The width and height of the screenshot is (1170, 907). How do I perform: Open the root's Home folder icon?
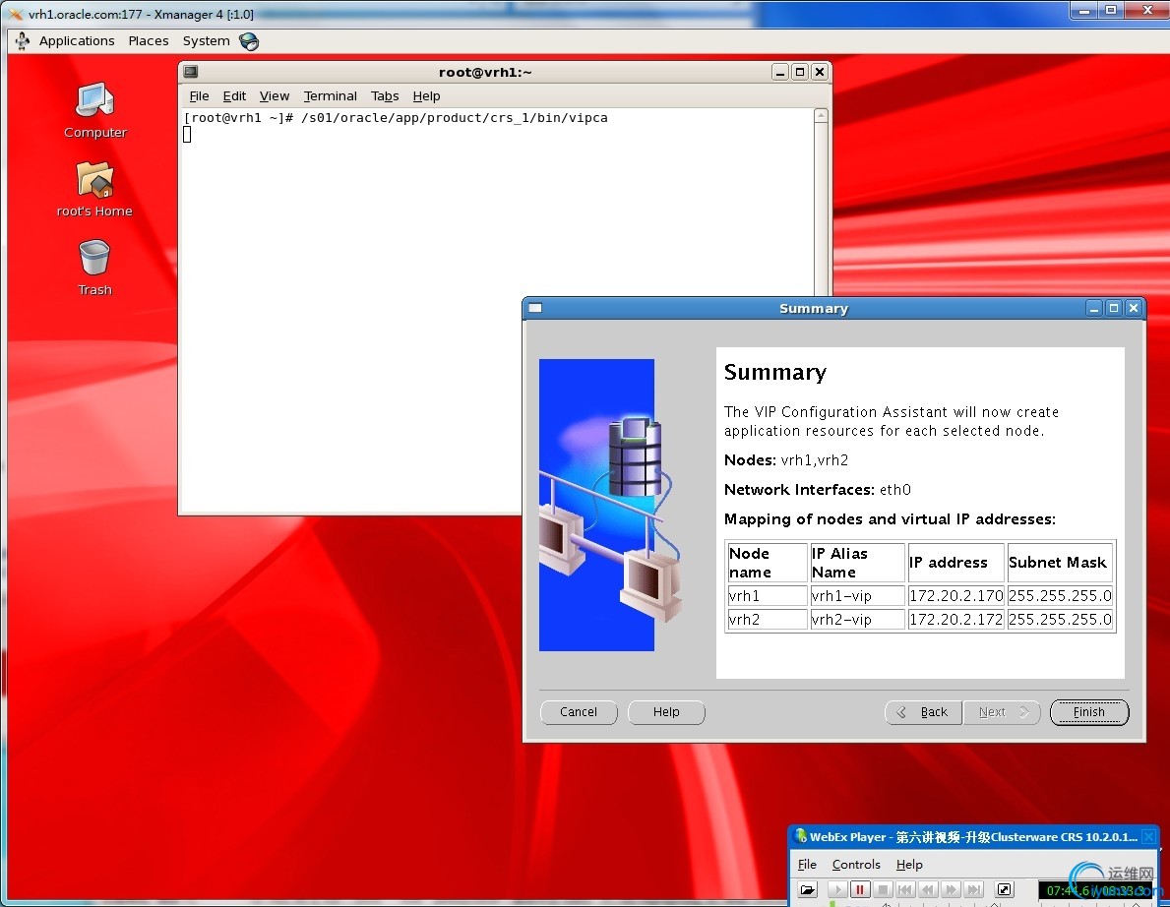94,190
